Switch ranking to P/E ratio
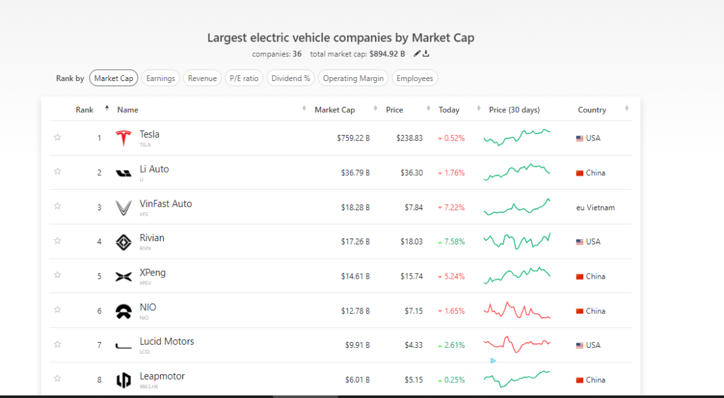Image resolution: width=724 pixels, height=398 pixels. click(244, 78)
